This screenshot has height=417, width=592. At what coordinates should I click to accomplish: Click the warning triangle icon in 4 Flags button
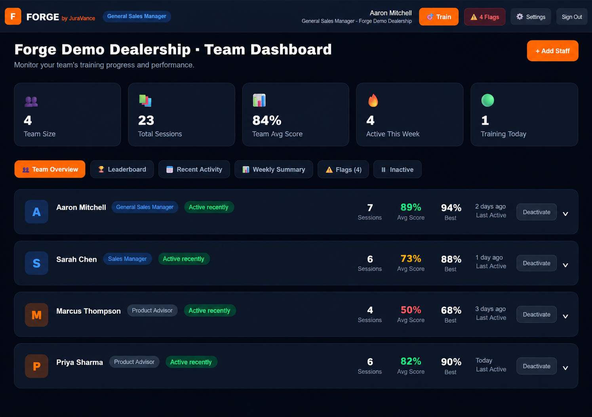click(x=474, y=17)
